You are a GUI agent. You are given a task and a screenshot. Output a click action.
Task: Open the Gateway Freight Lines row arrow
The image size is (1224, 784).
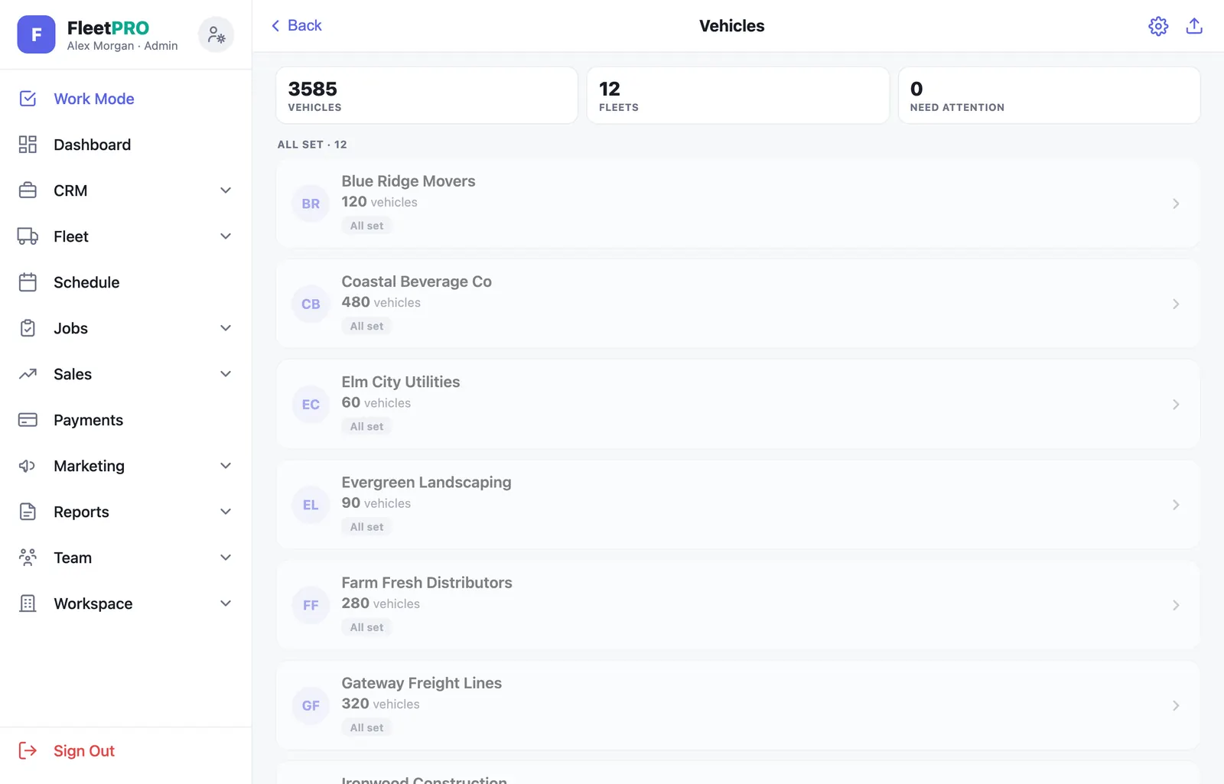pyautogui.click(x=1176, y=705)
